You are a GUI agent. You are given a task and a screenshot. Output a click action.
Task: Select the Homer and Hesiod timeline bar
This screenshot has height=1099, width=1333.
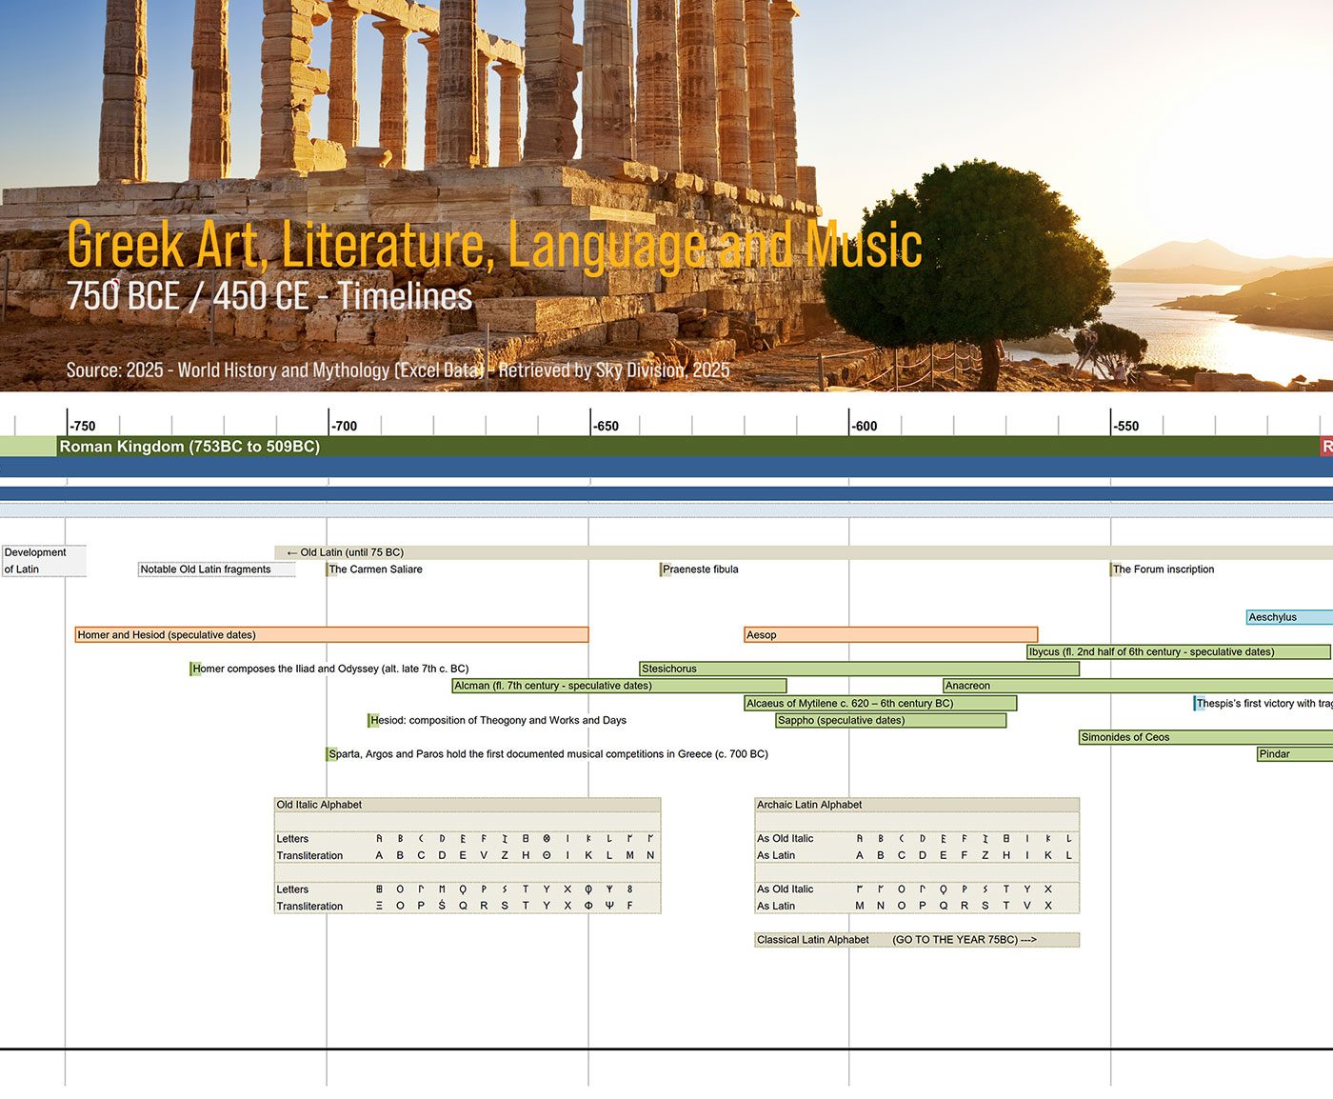(331, 635)
